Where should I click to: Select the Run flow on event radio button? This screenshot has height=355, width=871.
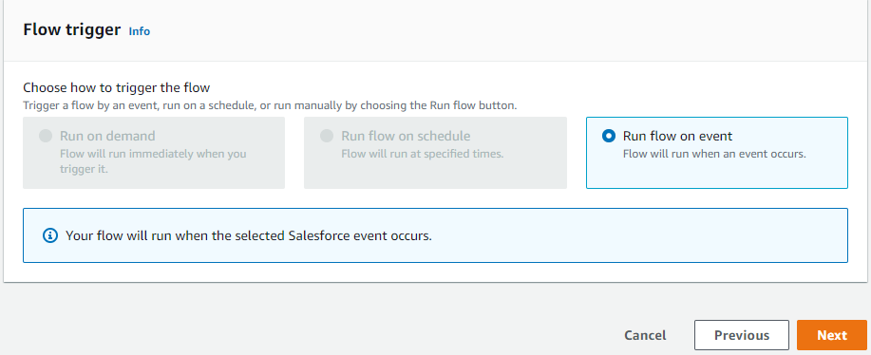click(x=609, y=136)
